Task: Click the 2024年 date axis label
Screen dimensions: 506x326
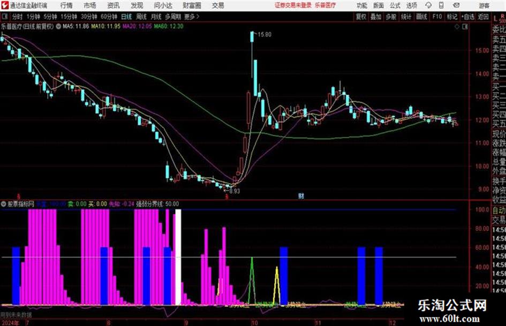Action: point(10,322)
